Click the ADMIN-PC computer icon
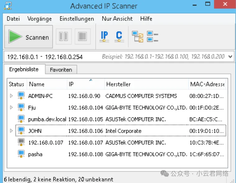Screen dimensions: 236x183 (21, 96)
